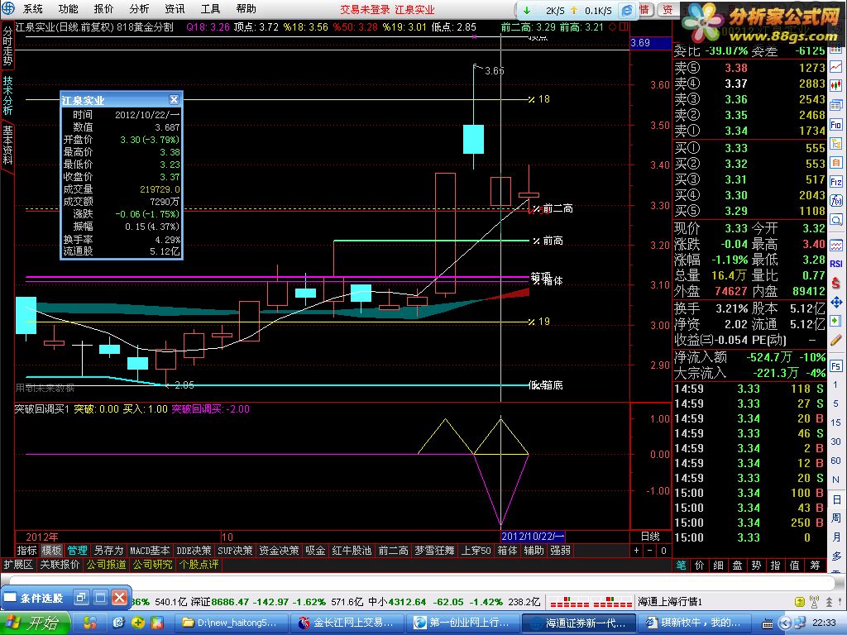Open 金长江网上交易 taskbar window
Screen dimensions: 847x635
click(x=347, y=623)
